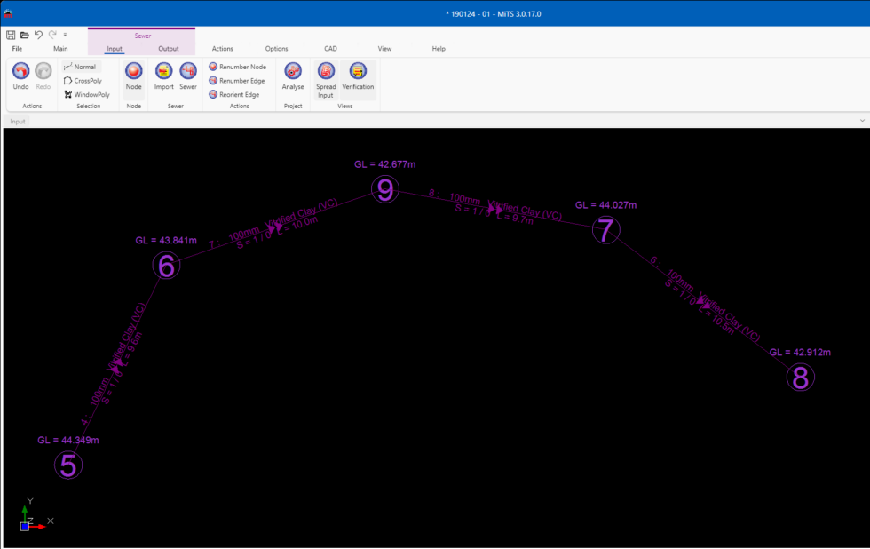The image size is (870, 549).
Task: Open the File menu
Action: pos(17,49)
